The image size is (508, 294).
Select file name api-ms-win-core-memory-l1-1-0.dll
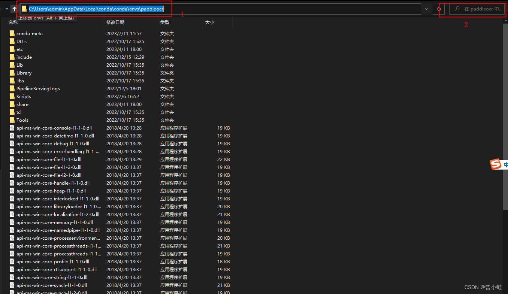[55, 222]
